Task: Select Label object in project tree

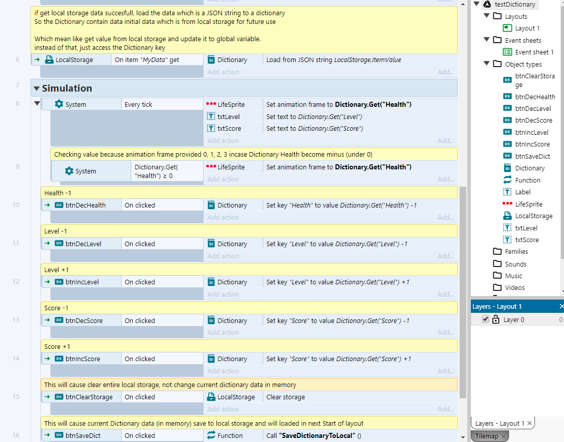Action: [523, 192]
